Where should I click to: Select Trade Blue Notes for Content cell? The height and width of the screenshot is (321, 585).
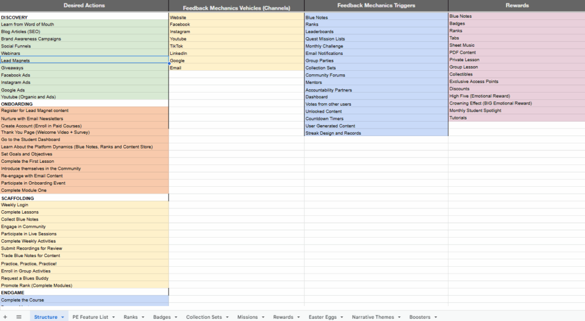click(85, 256)
